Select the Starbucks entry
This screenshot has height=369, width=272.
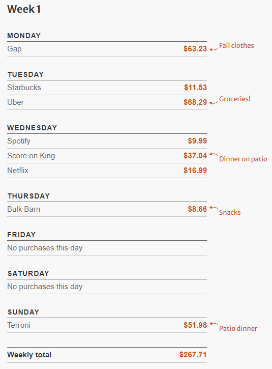coord(107,88)
